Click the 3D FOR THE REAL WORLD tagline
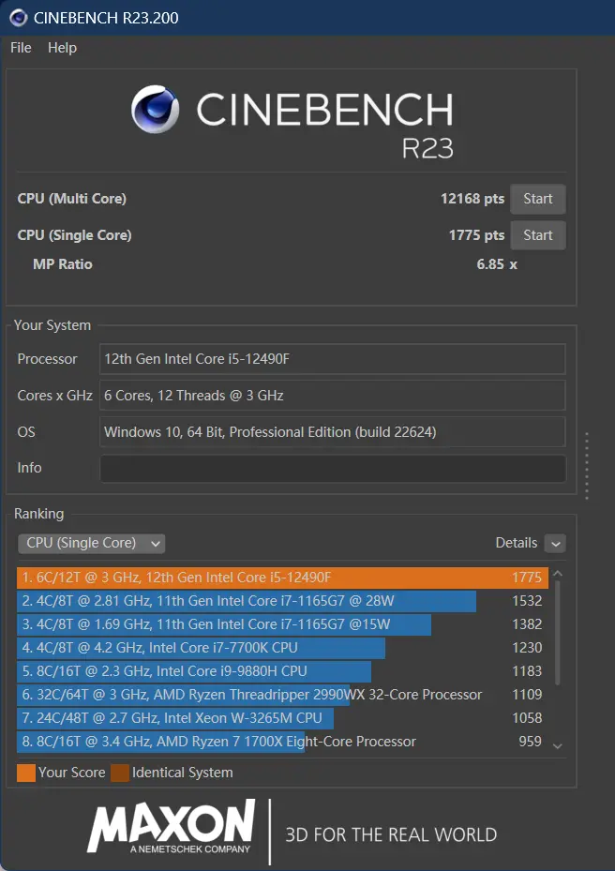This screenshot has width=615, height=871. click(391, 834)
